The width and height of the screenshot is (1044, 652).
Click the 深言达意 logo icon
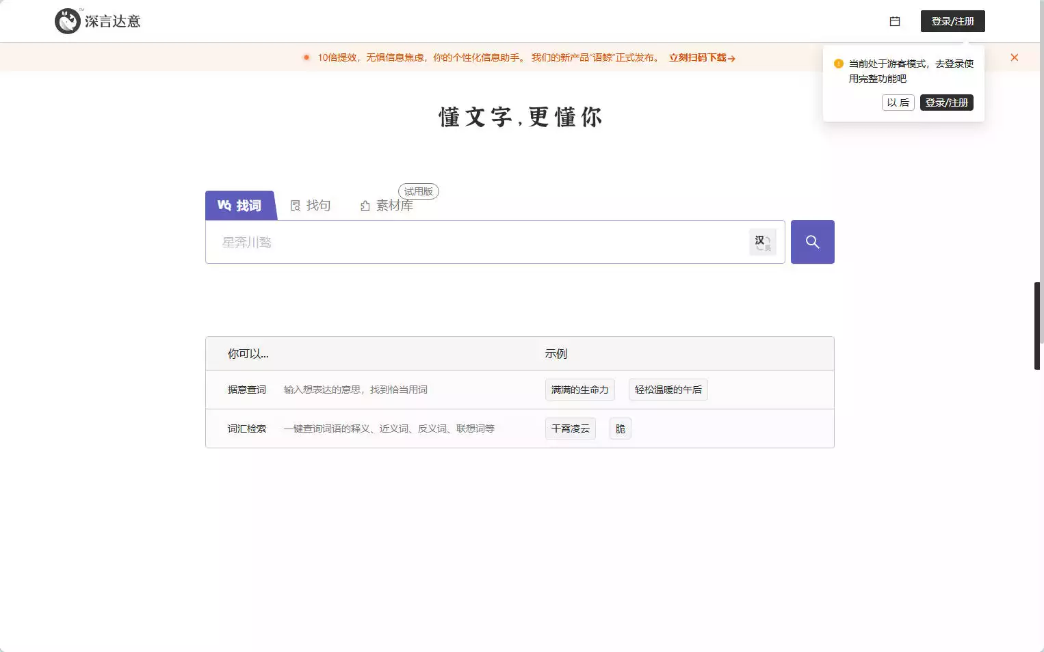coord(68,21)
